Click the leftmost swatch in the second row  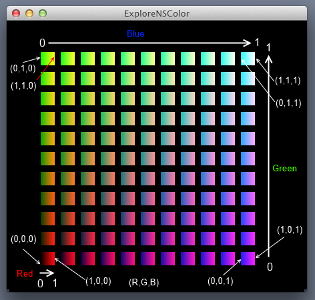[x=47, y=79]
